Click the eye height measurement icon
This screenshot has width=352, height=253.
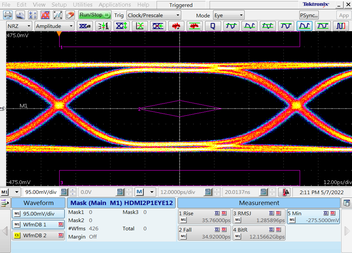tap(121, 26)
